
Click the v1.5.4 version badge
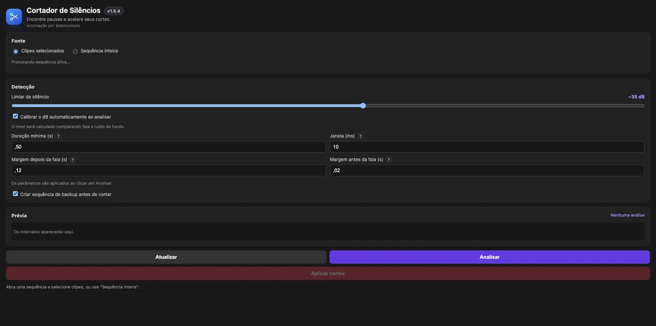pos(114,11)
